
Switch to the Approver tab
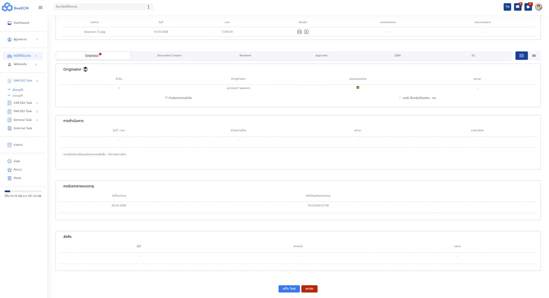click(321, 55)
